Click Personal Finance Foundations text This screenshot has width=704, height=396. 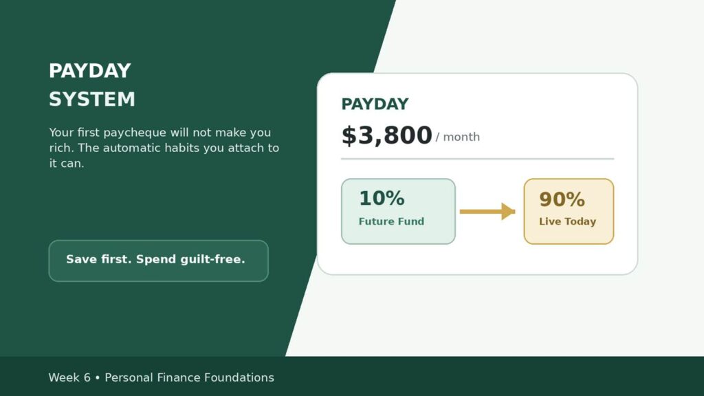(x=189, y=377)
